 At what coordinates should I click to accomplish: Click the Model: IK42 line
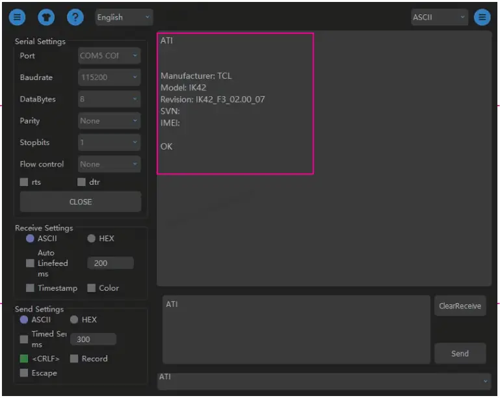(x=183, y=88)
